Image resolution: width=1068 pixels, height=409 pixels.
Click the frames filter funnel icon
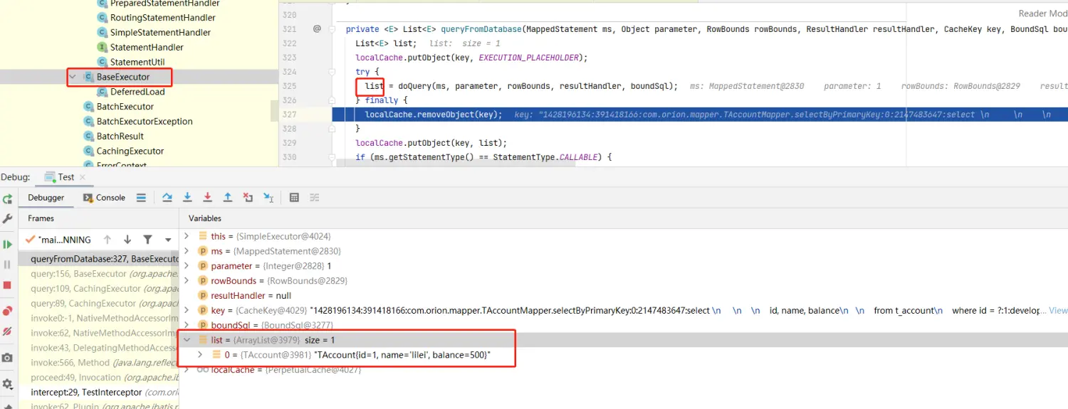[147, 240]
